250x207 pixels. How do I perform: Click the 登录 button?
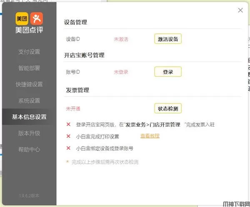click(x=168, y=72)
